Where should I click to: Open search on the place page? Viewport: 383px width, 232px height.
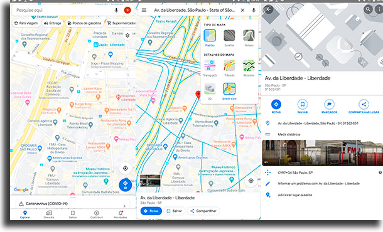pyautogui.click(x=368, y=9)
